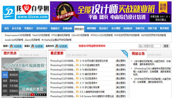Image resolution: width=174 pixels, height=98 pixels.
Task: Open 程序设计 navigation menu item
Action: 104,28
